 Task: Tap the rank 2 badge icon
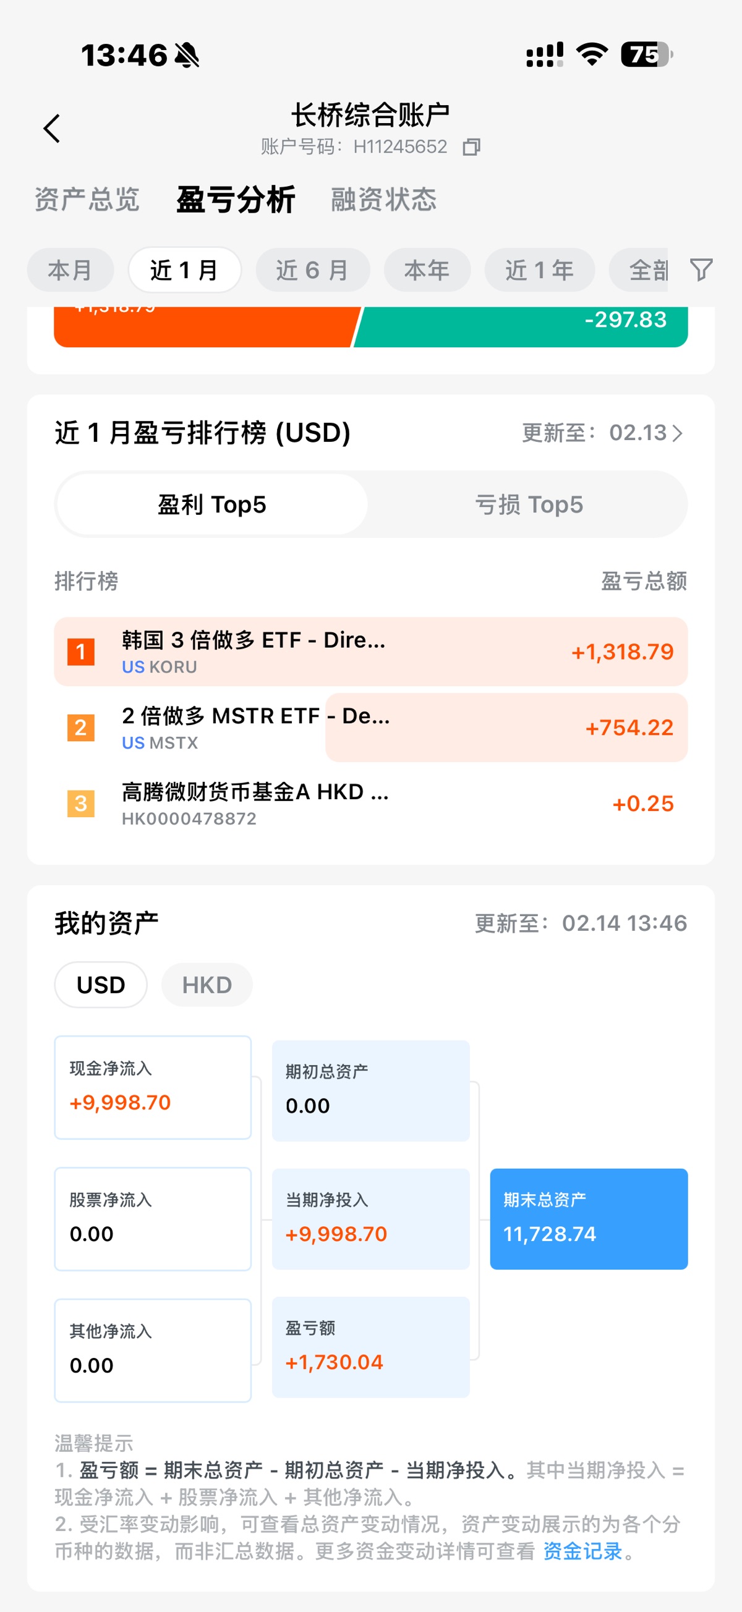pyautogui.click(x=81, y=728)
